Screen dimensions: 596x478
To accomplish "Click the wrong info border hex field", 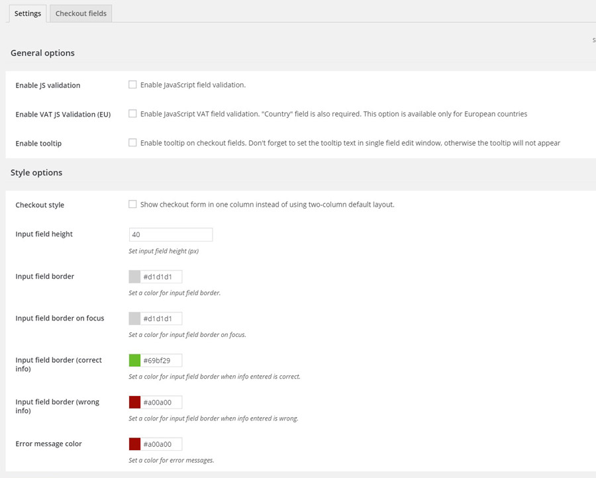I will pyautogui.click(x=161, y=403).
